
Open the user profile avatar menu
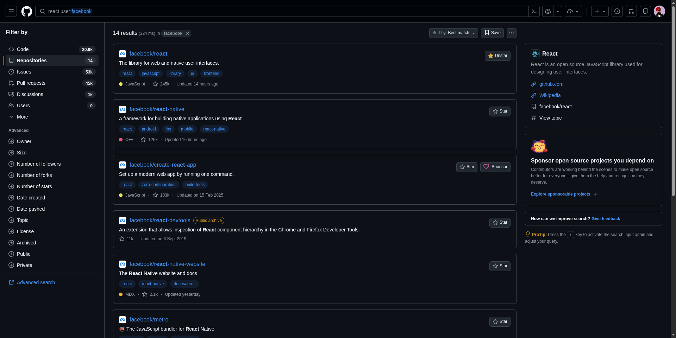click(x=659, y=11)
